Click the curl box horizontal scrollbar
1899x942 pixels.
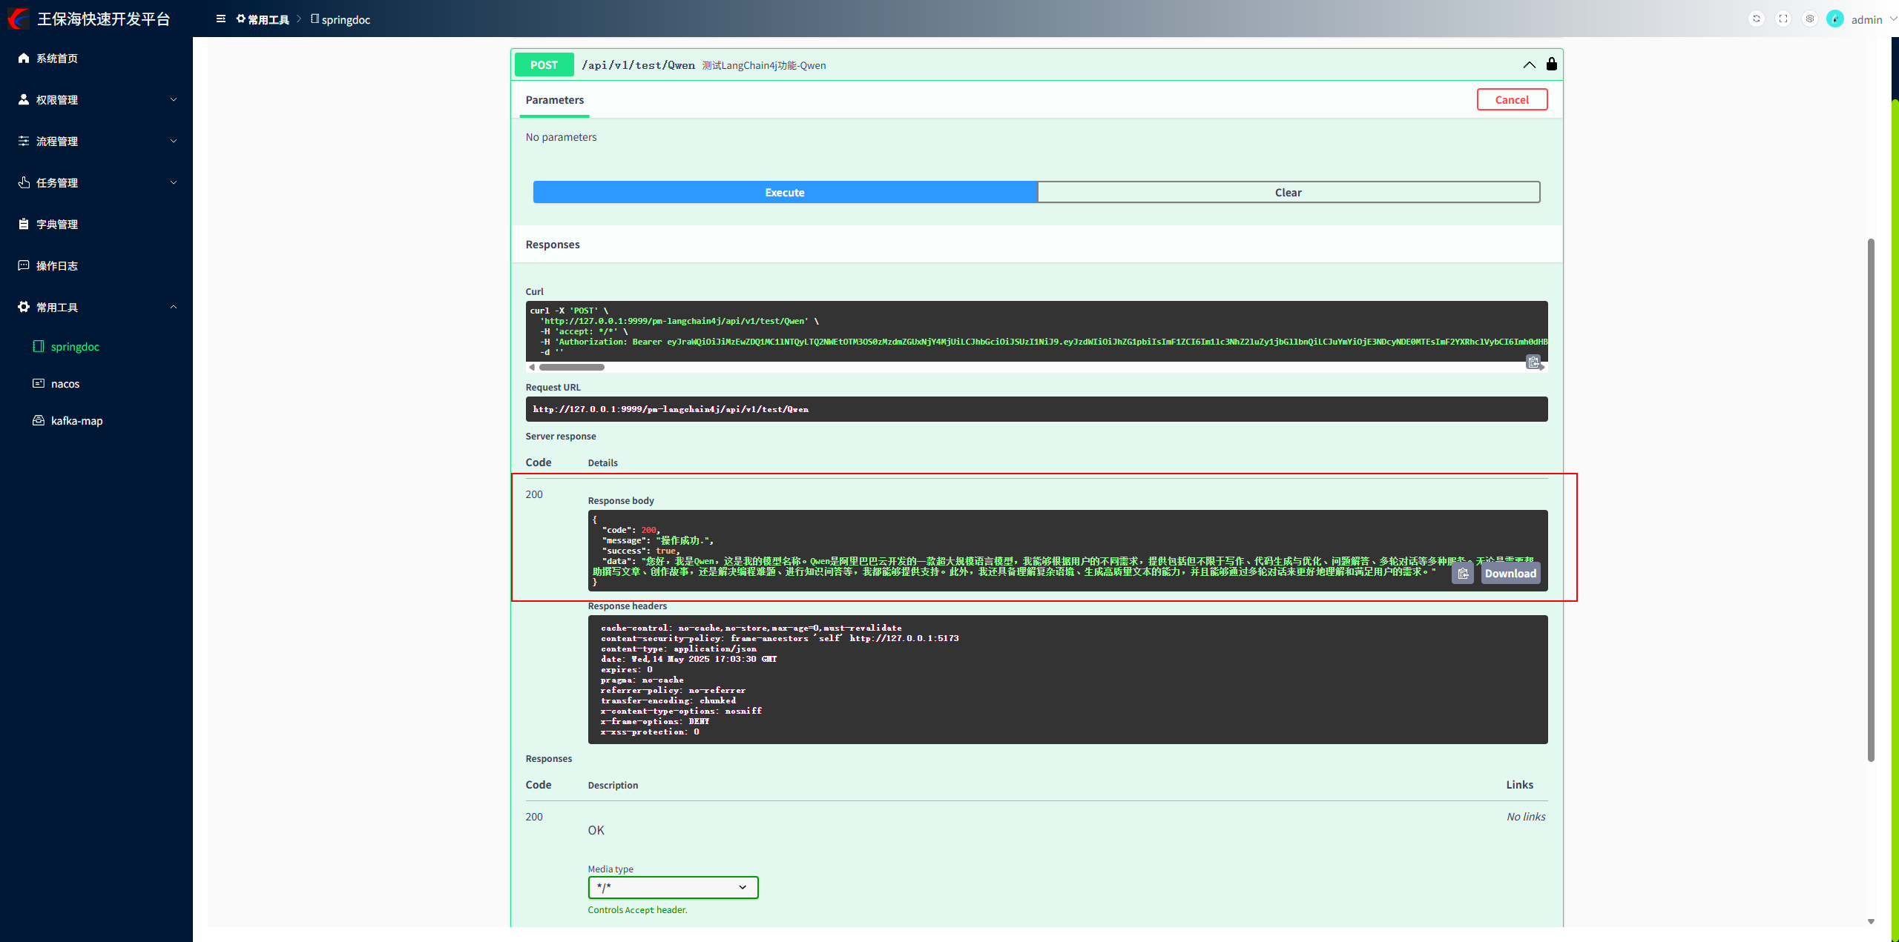point(571,368)
